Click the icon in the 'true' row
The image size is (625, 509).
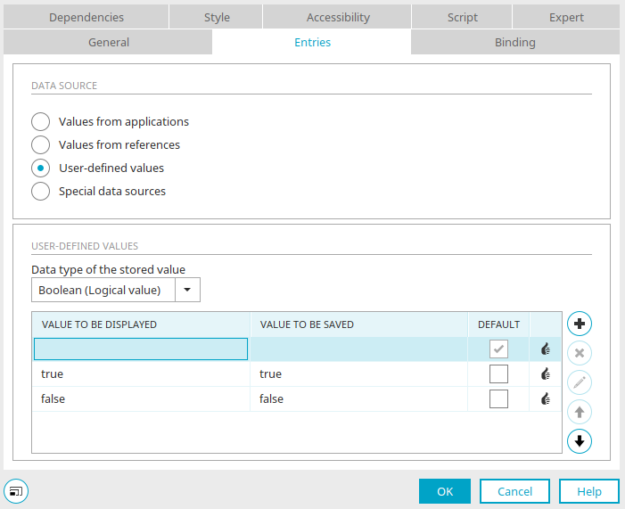[546, 374]
